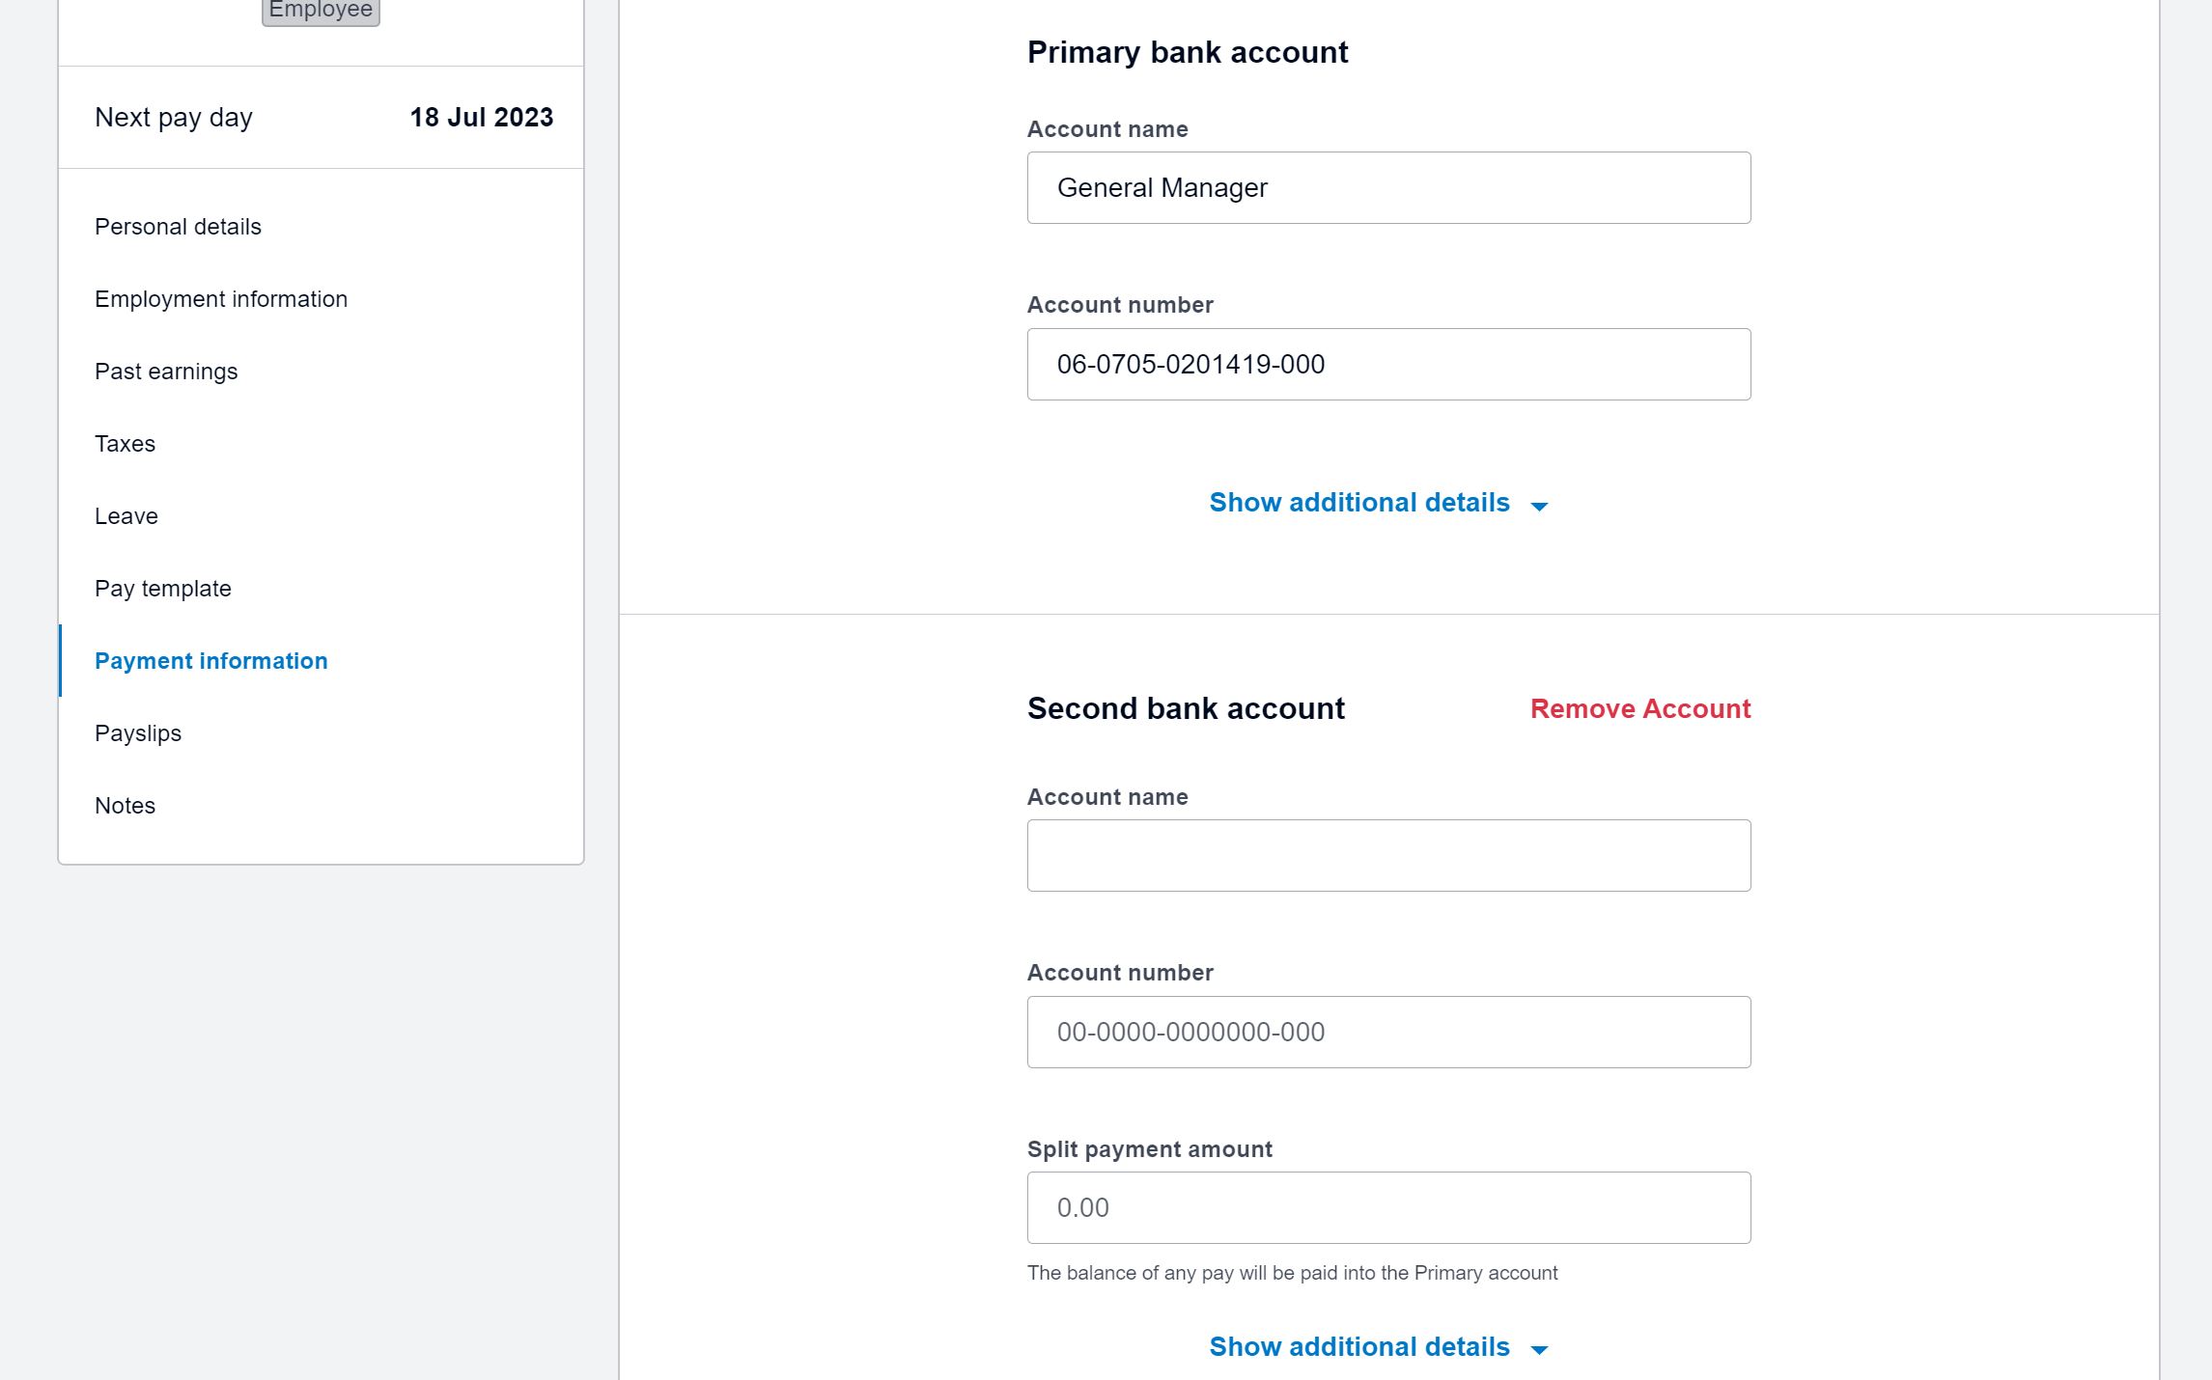Click Remove Account for second bank account
The width and height of the screenshot is (2212, 1380).
1639,707
